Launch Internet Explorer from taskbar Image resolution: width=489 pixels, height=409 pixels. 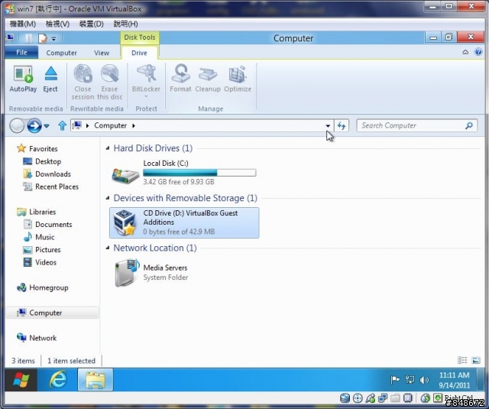[x=58, y=380]
